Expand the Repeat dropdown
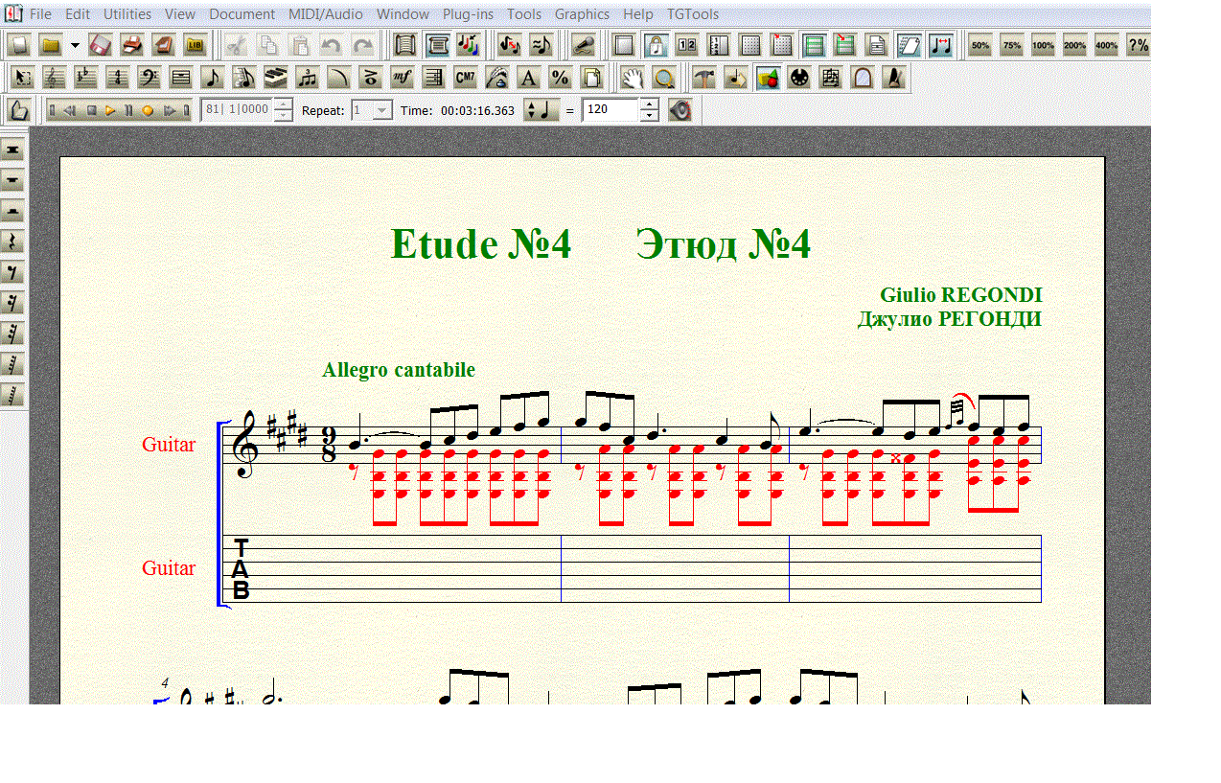This screenshot has height=783, width=1221. pos(381,110)
